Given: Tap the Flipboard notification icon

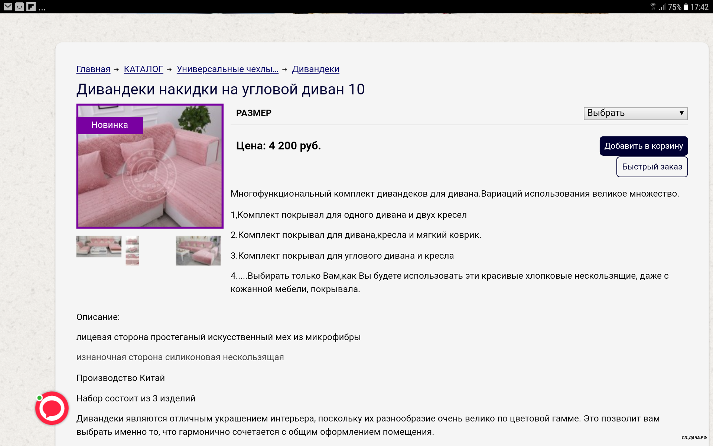Looking at the screenshot, I should coord(31,7).
